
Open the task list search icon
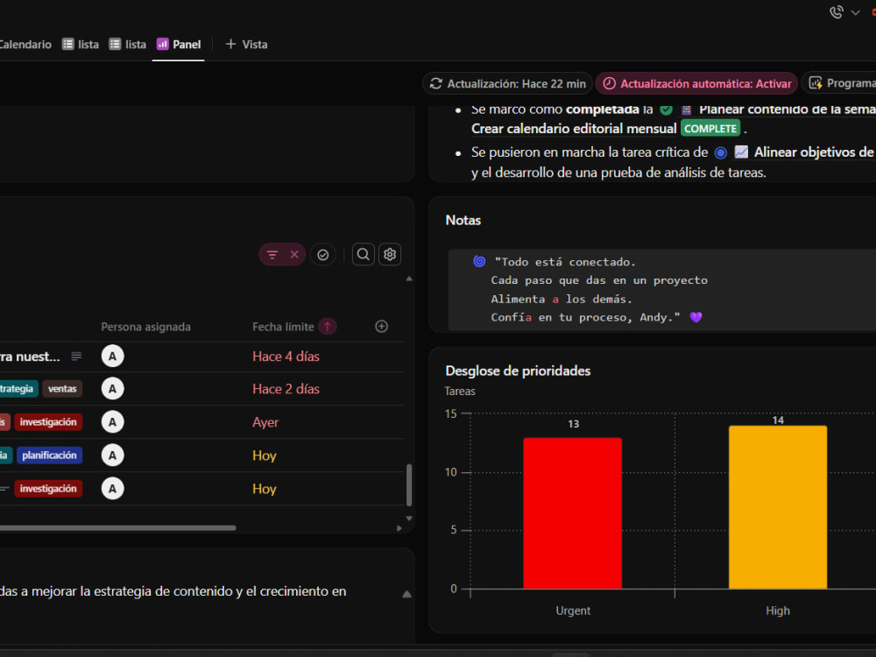click(364, 255)
